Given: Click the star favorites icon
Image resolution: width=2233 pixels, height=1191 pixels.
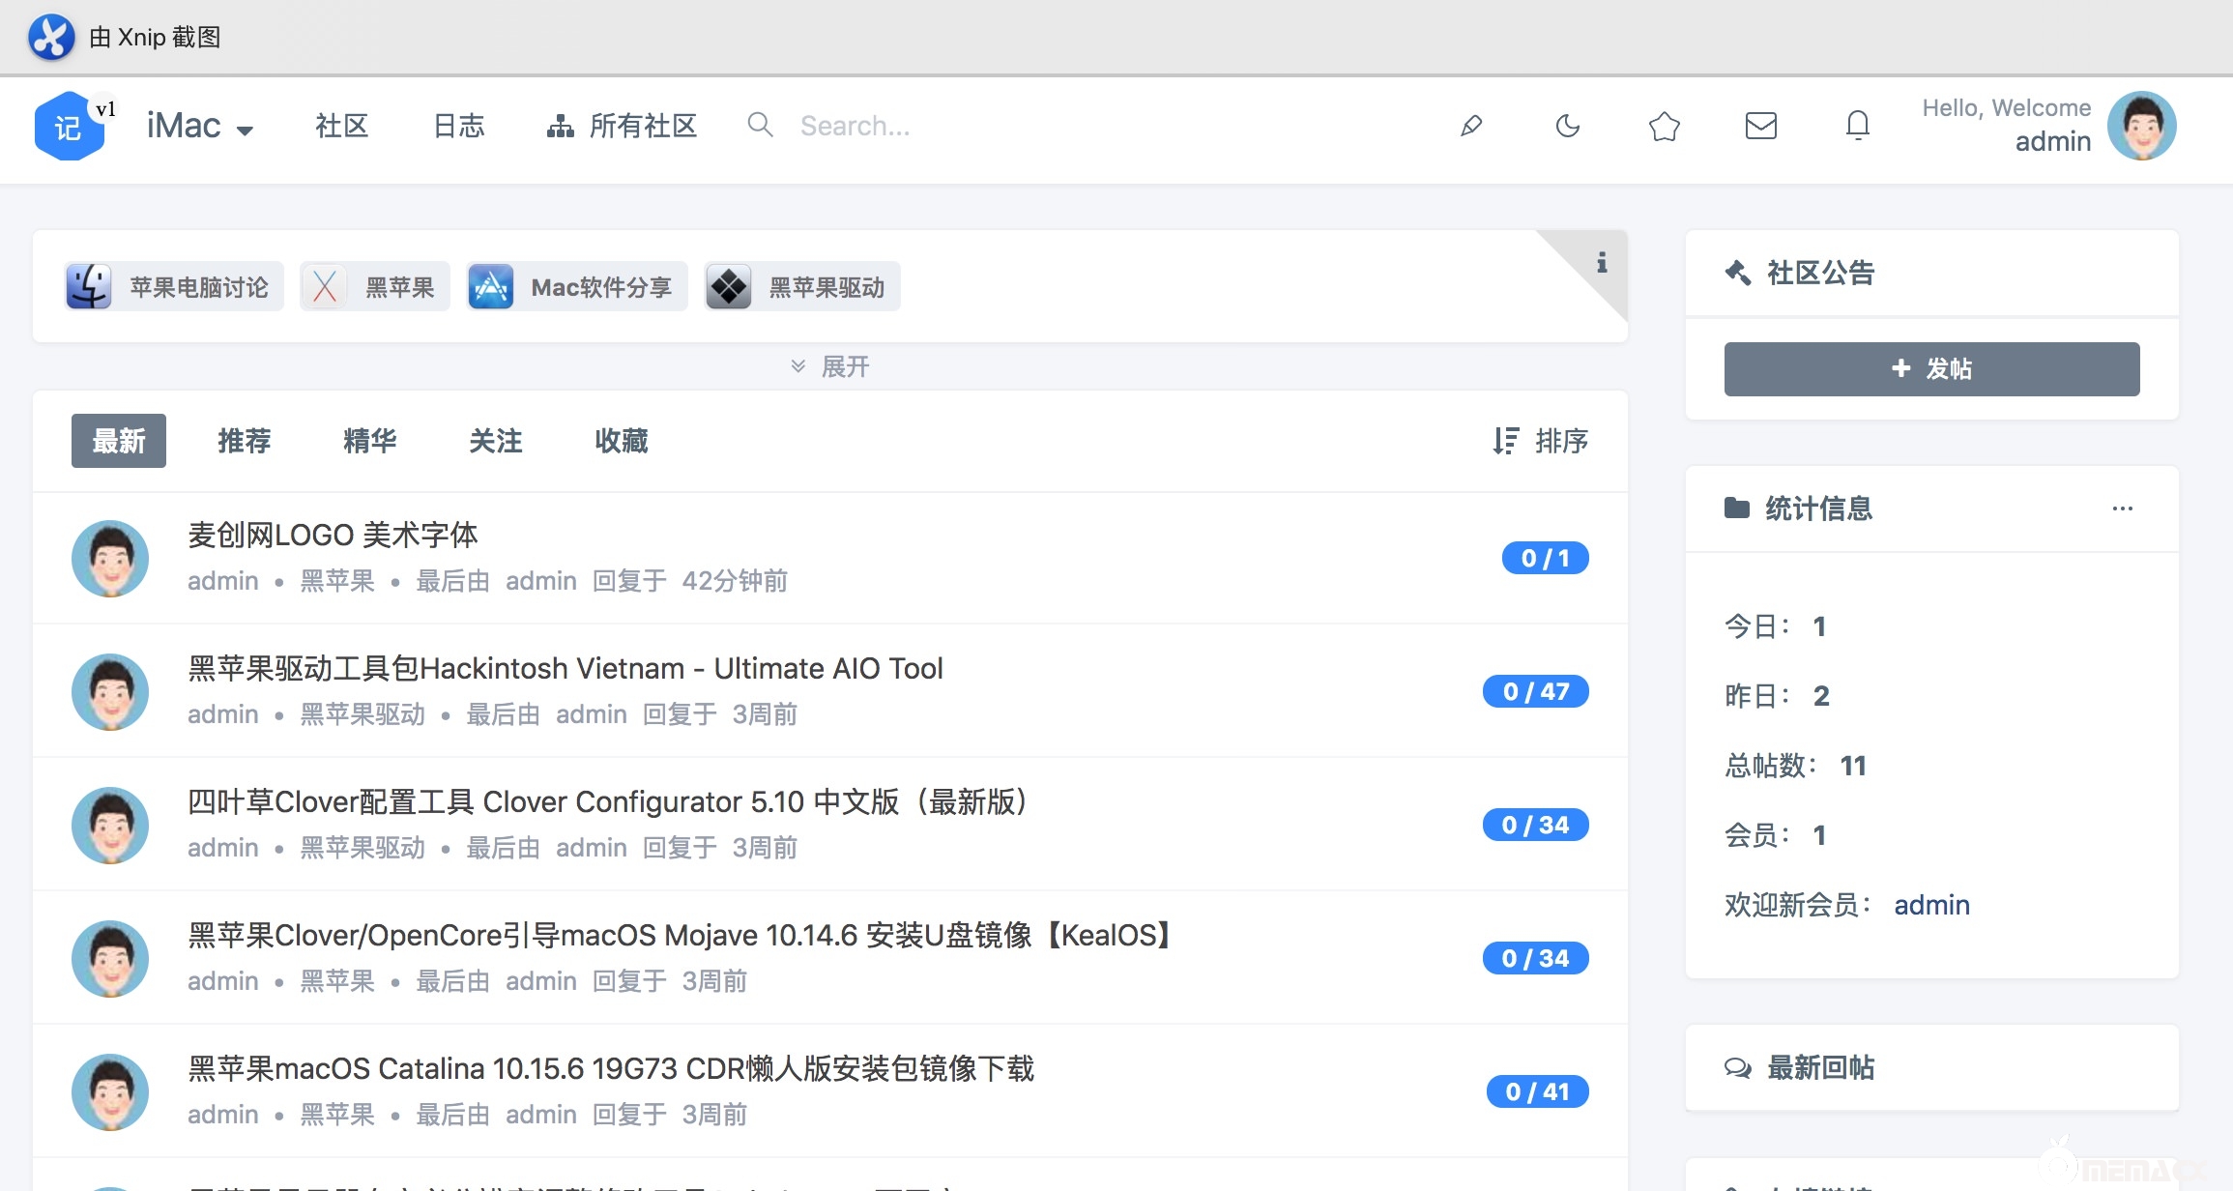Looking at the screenshot, I should (1663, 126).
